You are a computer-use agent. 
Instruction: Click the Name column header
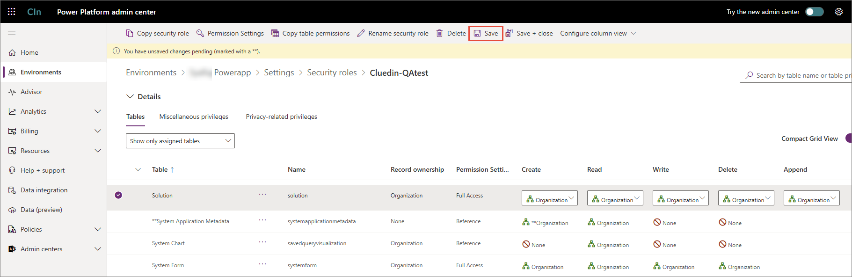(x=297, y=169)
